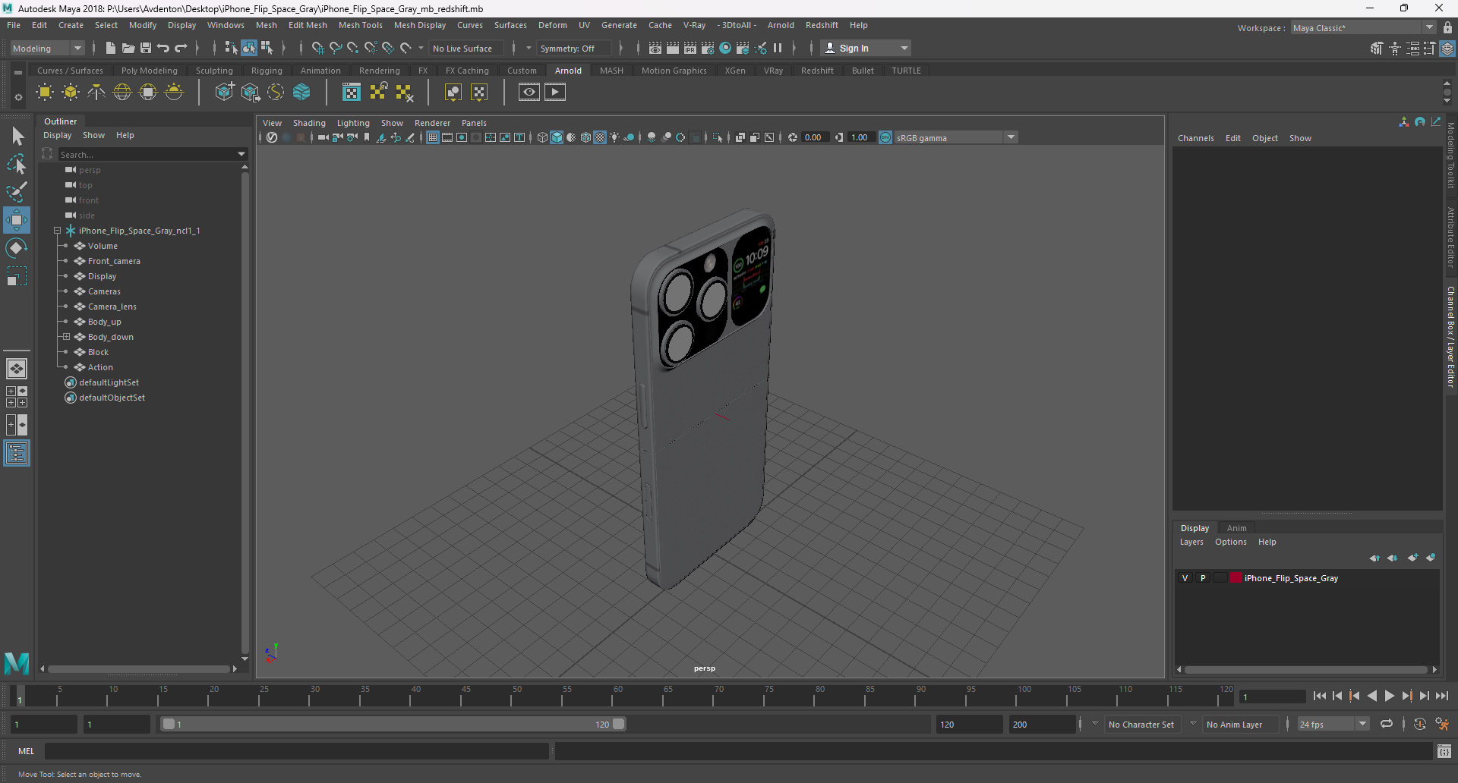1458x783 pixels.
Task: Create an Arnold area light from shelf
Action: 45,93
